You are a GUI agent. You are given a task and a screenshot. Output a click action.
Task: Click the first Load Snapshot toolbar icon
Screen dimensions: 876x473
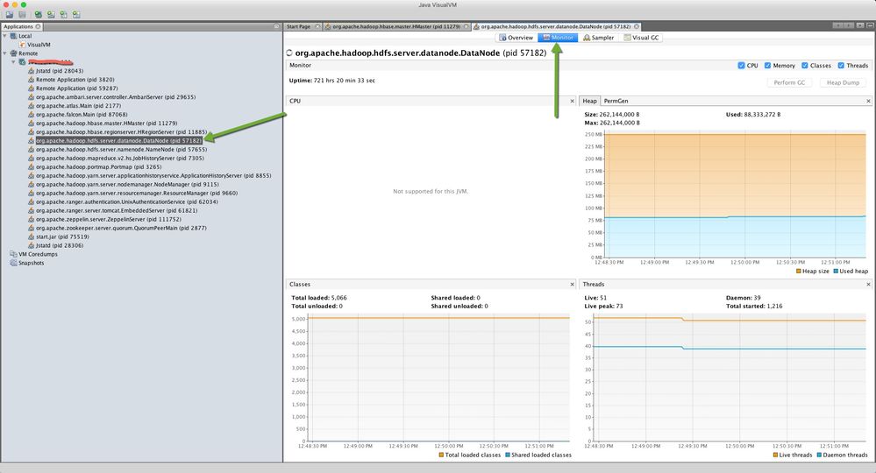[x=9, y=15]
